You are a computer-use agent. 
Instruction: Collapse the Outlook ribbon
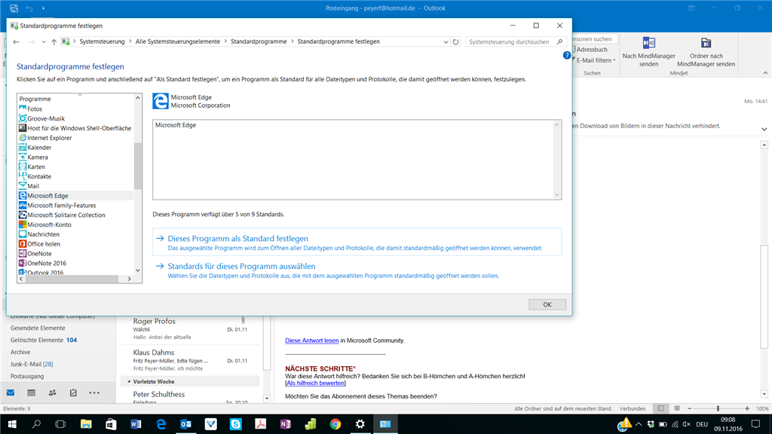click(x=765, y=73)
